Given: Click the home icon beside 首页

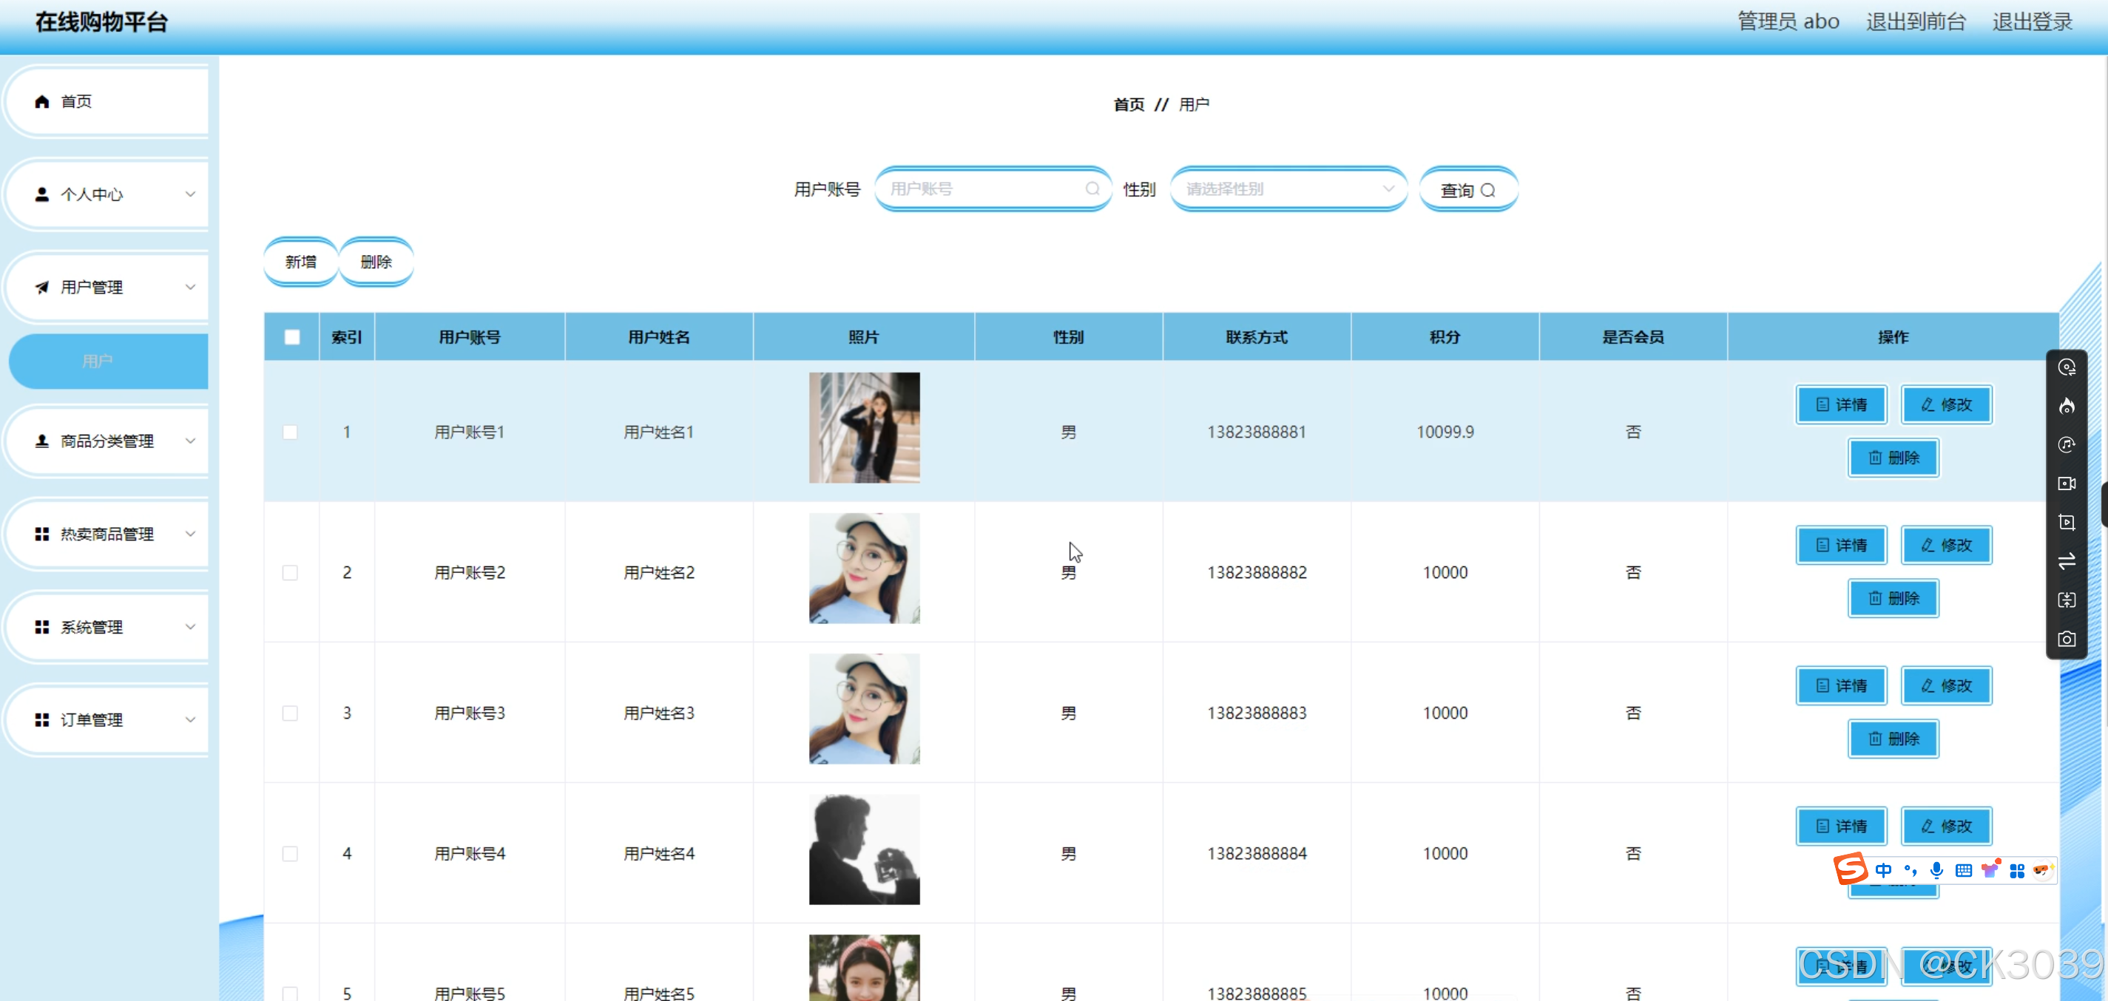Looking at the screenshot, I should (41, 101).
